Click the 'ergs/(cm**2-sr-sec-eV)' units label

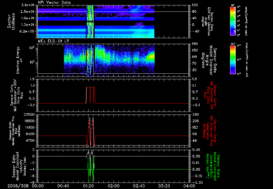pyautogui.click(x=247, y=60)
